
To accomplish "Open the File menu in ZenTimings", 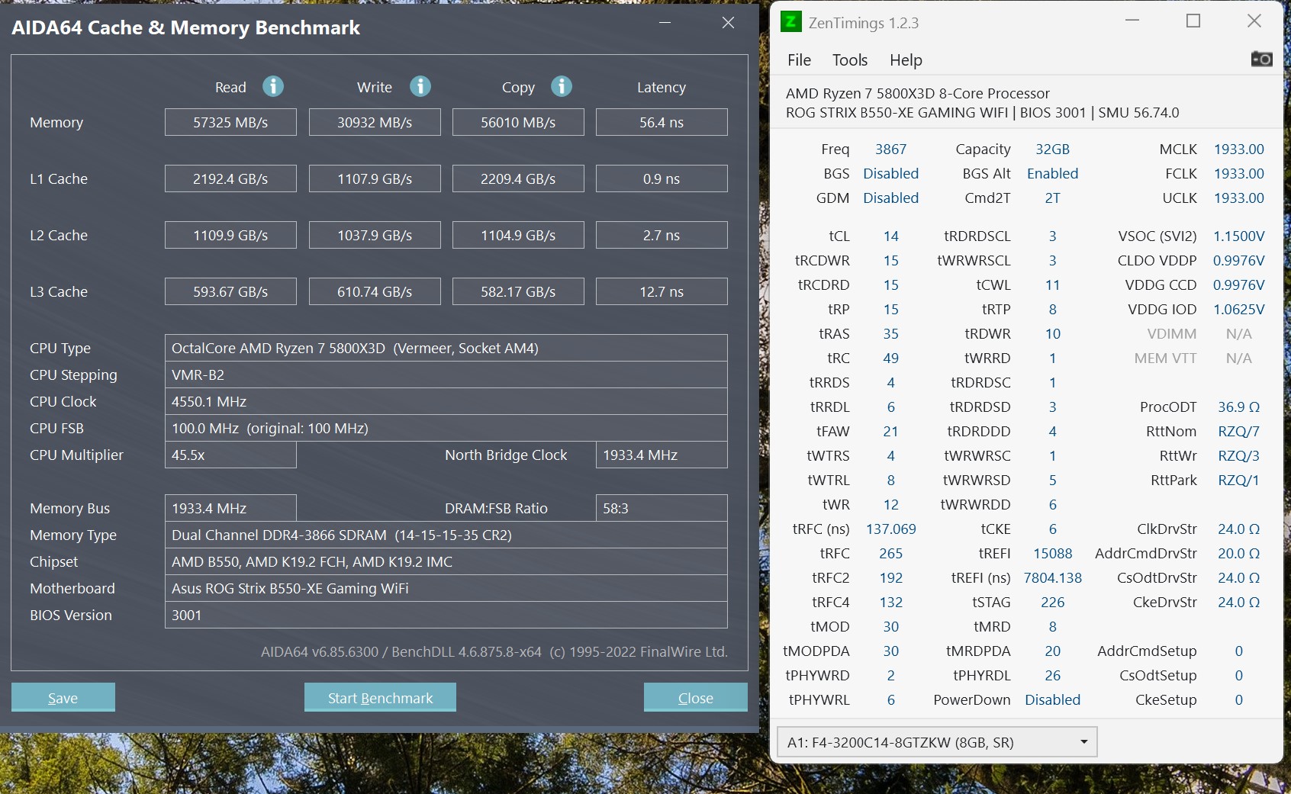I will (799, 59).
